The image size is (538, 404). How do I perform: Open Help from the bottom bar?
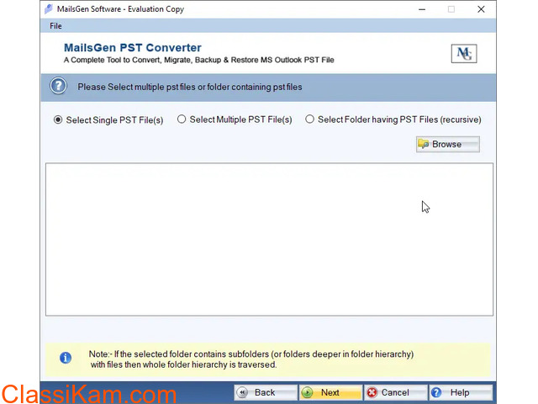(461, 392)
